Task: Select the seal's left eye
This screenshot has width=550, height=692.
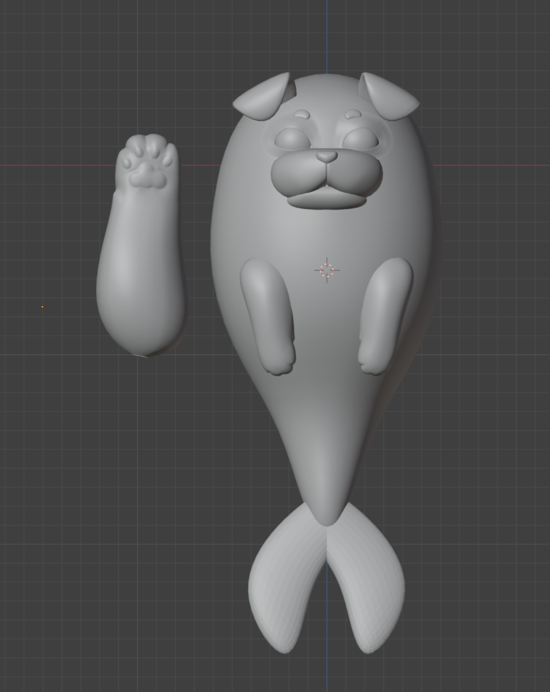Action: tap(292, 139)
